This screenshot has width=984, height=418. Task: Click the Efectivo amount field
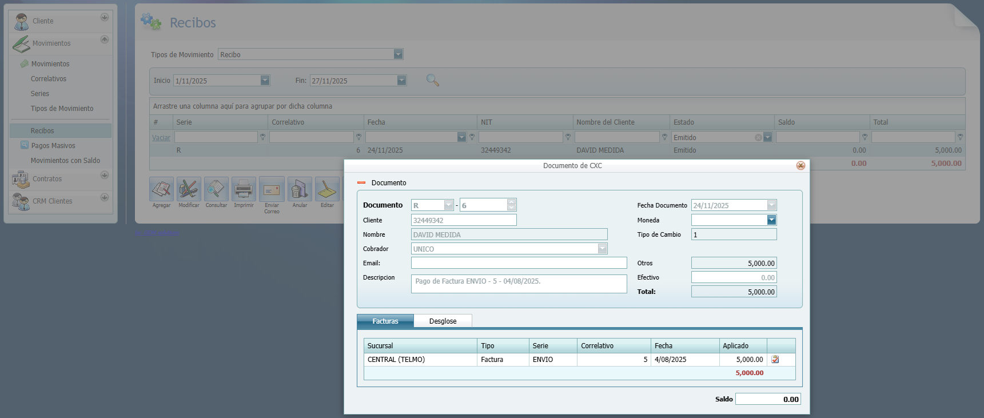(734, 277)
